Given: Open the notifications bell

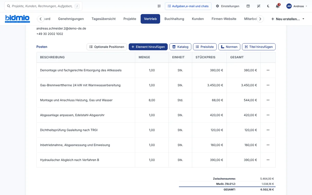Looking at the screenshot, I should tap(278, 6).
